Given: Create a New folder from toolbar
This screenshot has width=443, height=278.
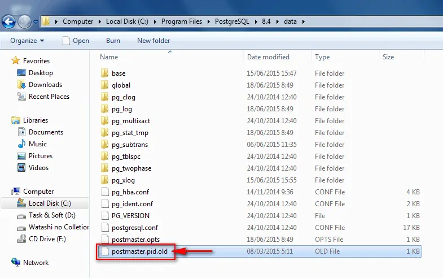Looking at the screenshot, I should [153, 41].
